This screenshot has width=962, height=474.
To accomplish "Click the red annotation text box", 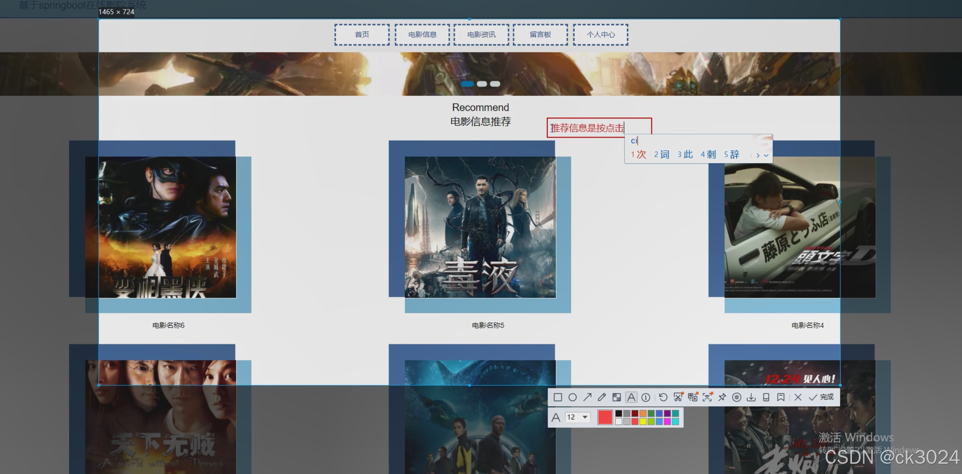I will (x=599, y=128).
